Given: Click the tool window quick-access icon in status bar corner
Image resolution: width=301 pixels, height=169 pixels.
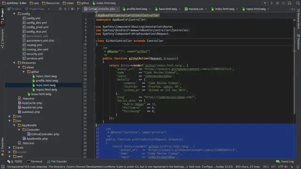Looking at the screenshot, I should click(3, 167).
